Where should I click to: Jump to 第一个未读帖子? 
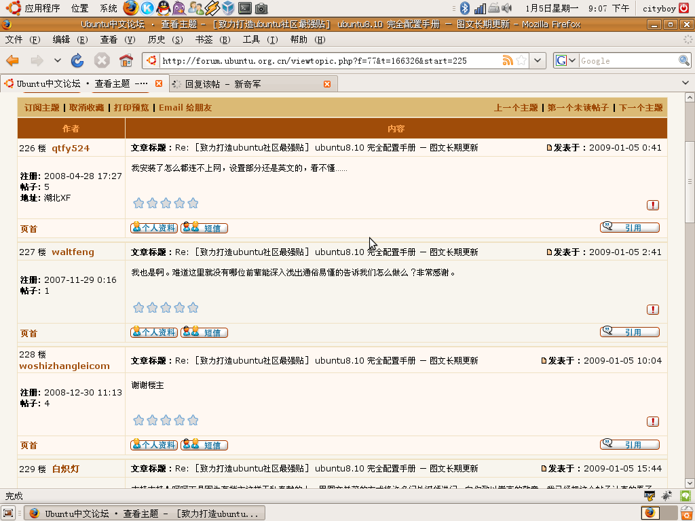pos(578,108)
